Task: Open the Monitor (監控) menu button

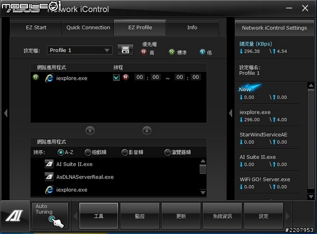Action: pyautogui.click(x=140, y=216)
